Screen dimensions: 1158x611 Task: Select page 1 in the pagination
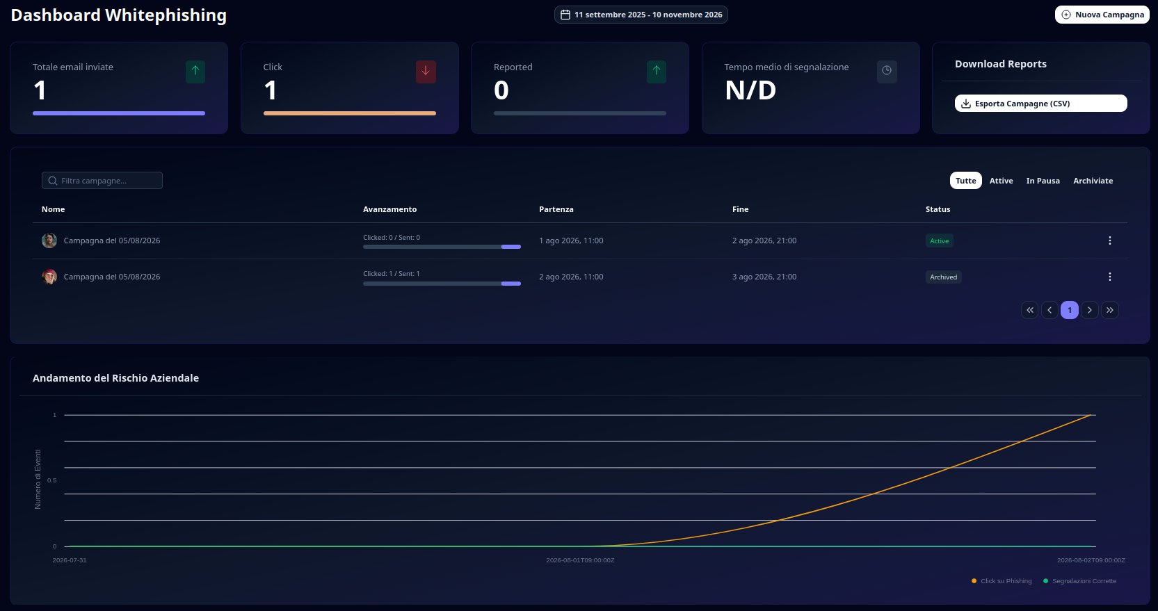(1070, 310)
